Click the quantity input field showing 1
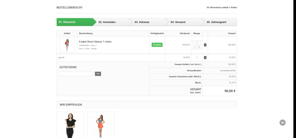 (197, 42)
